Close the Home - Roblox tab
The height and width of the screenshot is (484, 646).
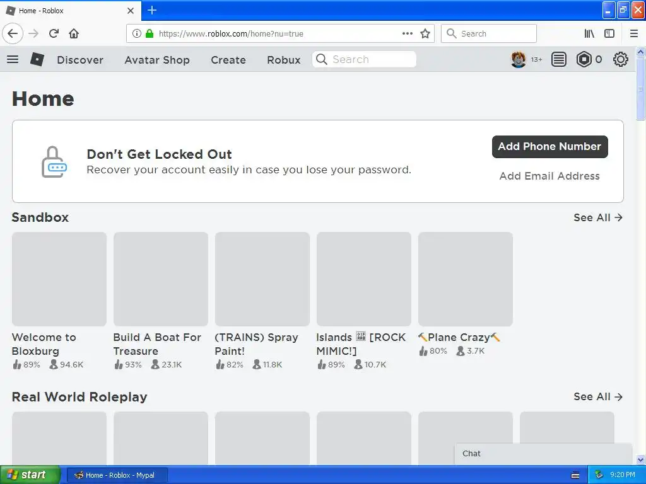131,11
